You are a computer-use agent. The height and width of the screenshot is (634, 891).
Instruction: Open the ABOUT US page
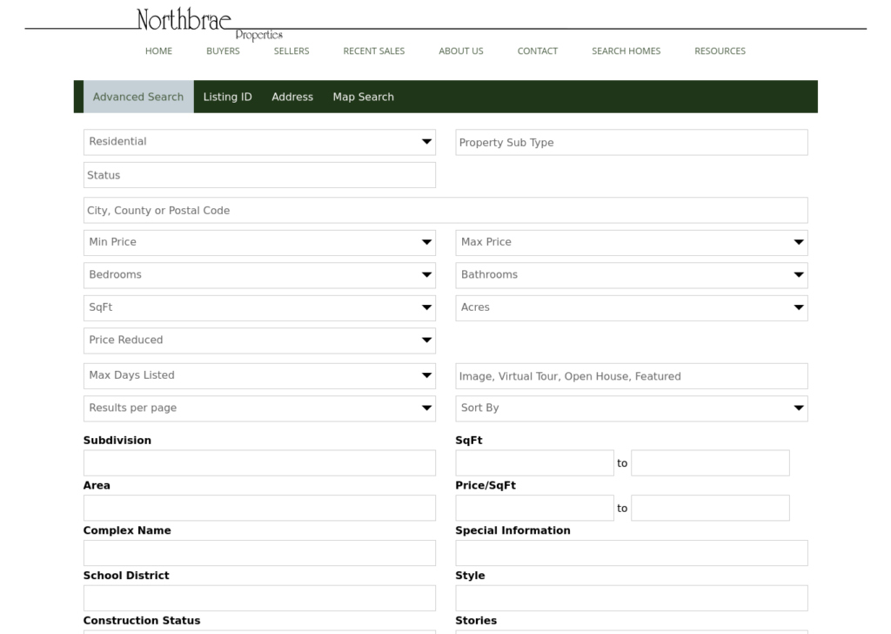click(461, 51)
